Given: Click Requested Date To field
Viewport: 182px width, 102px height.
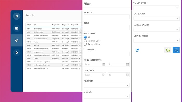Looking at the screenshot, I should [x=119, y=64].
